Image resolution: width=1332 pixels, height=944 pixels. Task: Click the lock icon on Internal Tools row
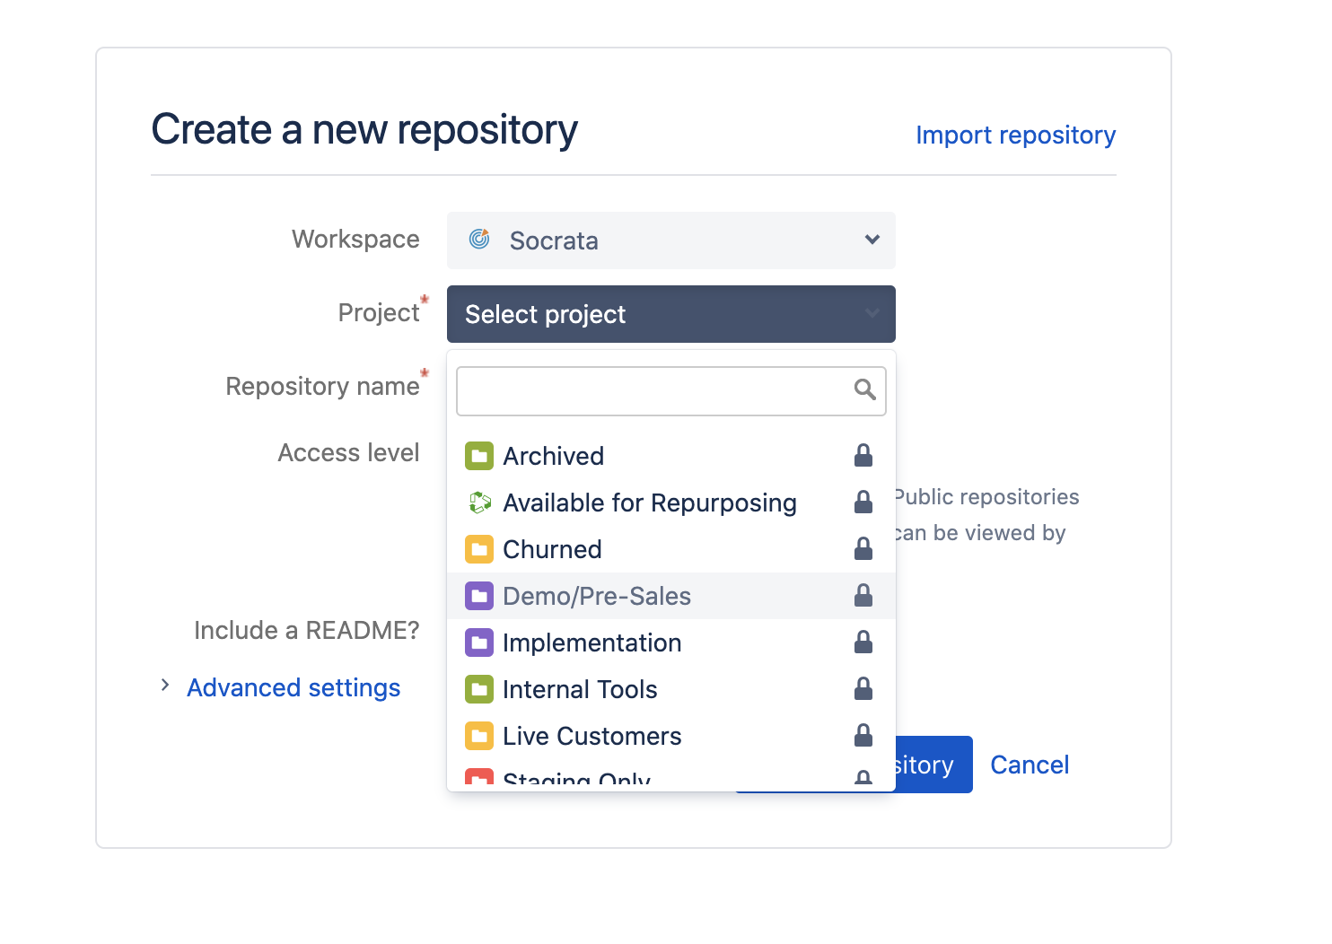point(863,688)
